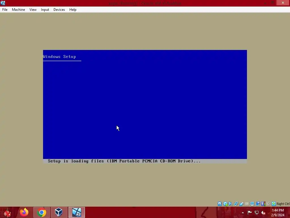Switch to VirtualBox Manager on taskbar
Screen dimensions: 290x218
[x=59, y=212]
